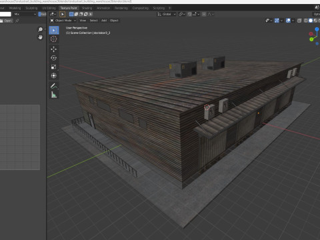Open the pivot point dropdown
Viewport: 320px width, 240px height.
pos(182,14)
